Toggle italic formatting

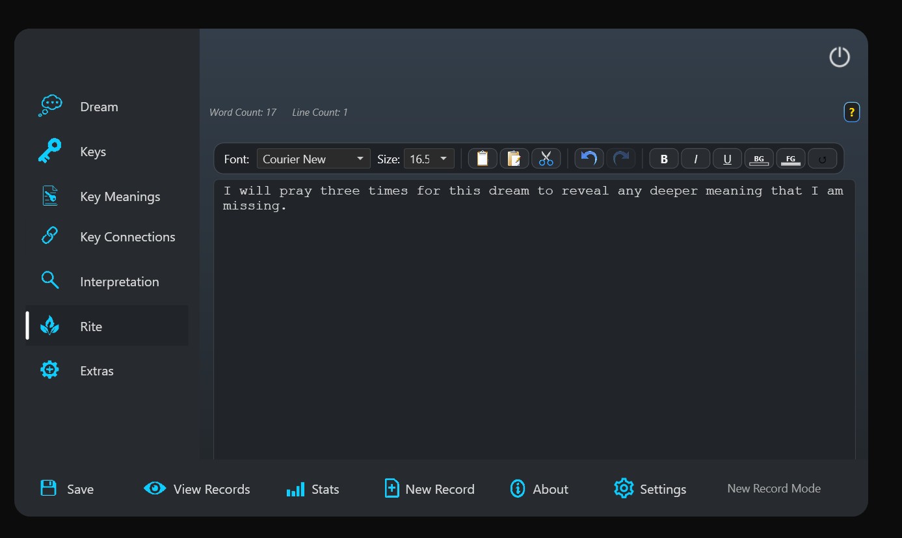click(696, 159)
